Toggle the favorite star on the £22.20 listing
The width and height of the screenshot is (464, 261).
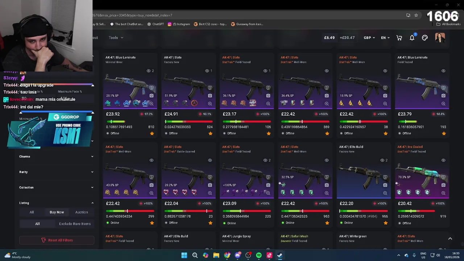pyautogui.click(x=385, y=223)
